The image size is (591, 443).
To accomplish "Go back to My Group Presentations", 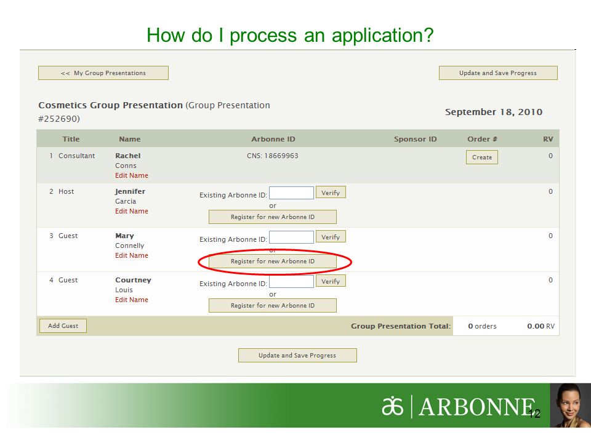I will click(103, 73).
